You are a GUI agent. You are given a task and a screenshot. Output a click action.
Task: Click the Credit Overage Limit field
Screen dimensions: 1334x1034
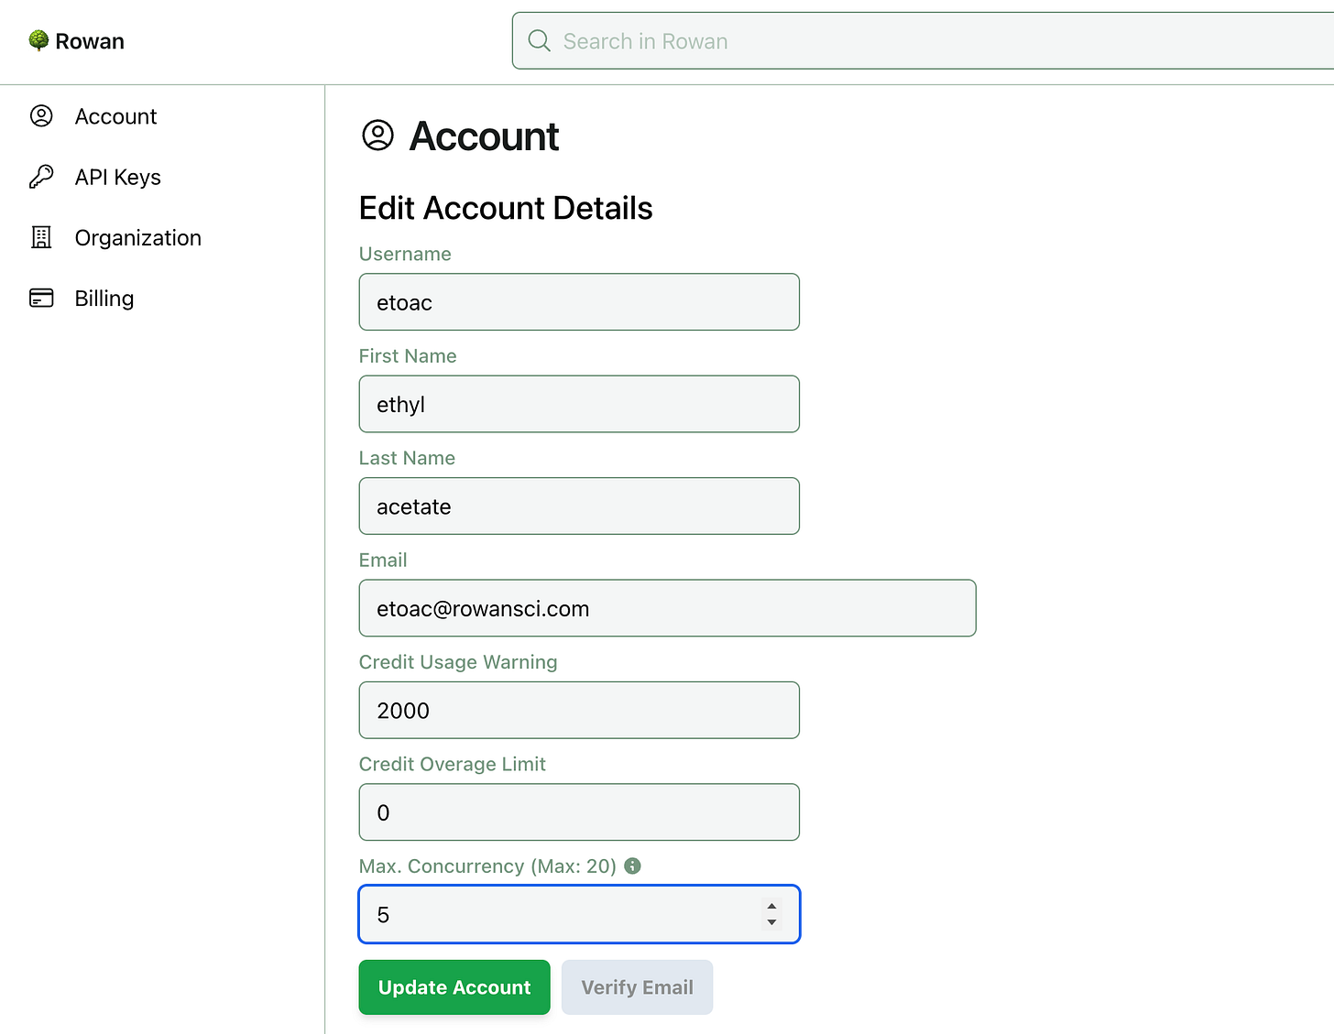(579, 812)
